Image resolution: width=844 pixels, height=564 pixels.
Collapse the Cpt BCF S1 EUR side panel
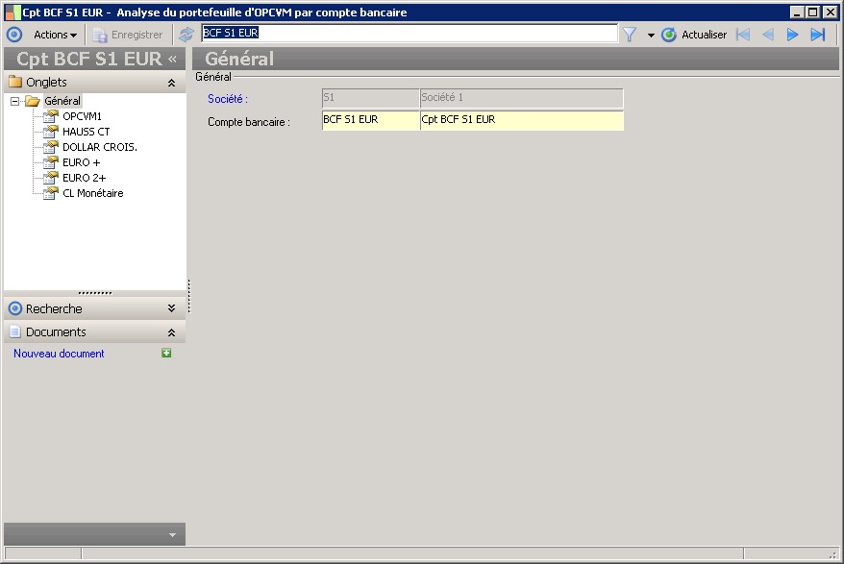coord(172,59)
